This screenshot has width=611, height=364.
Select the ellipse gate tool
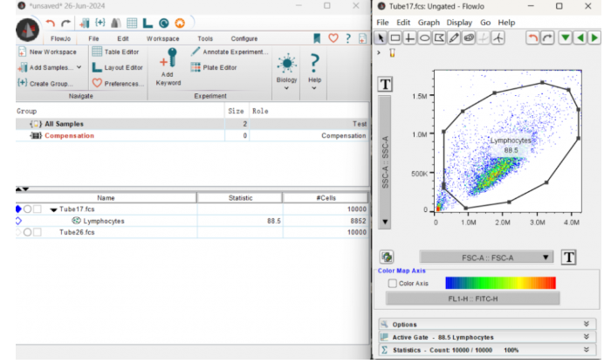pos(424,38)
